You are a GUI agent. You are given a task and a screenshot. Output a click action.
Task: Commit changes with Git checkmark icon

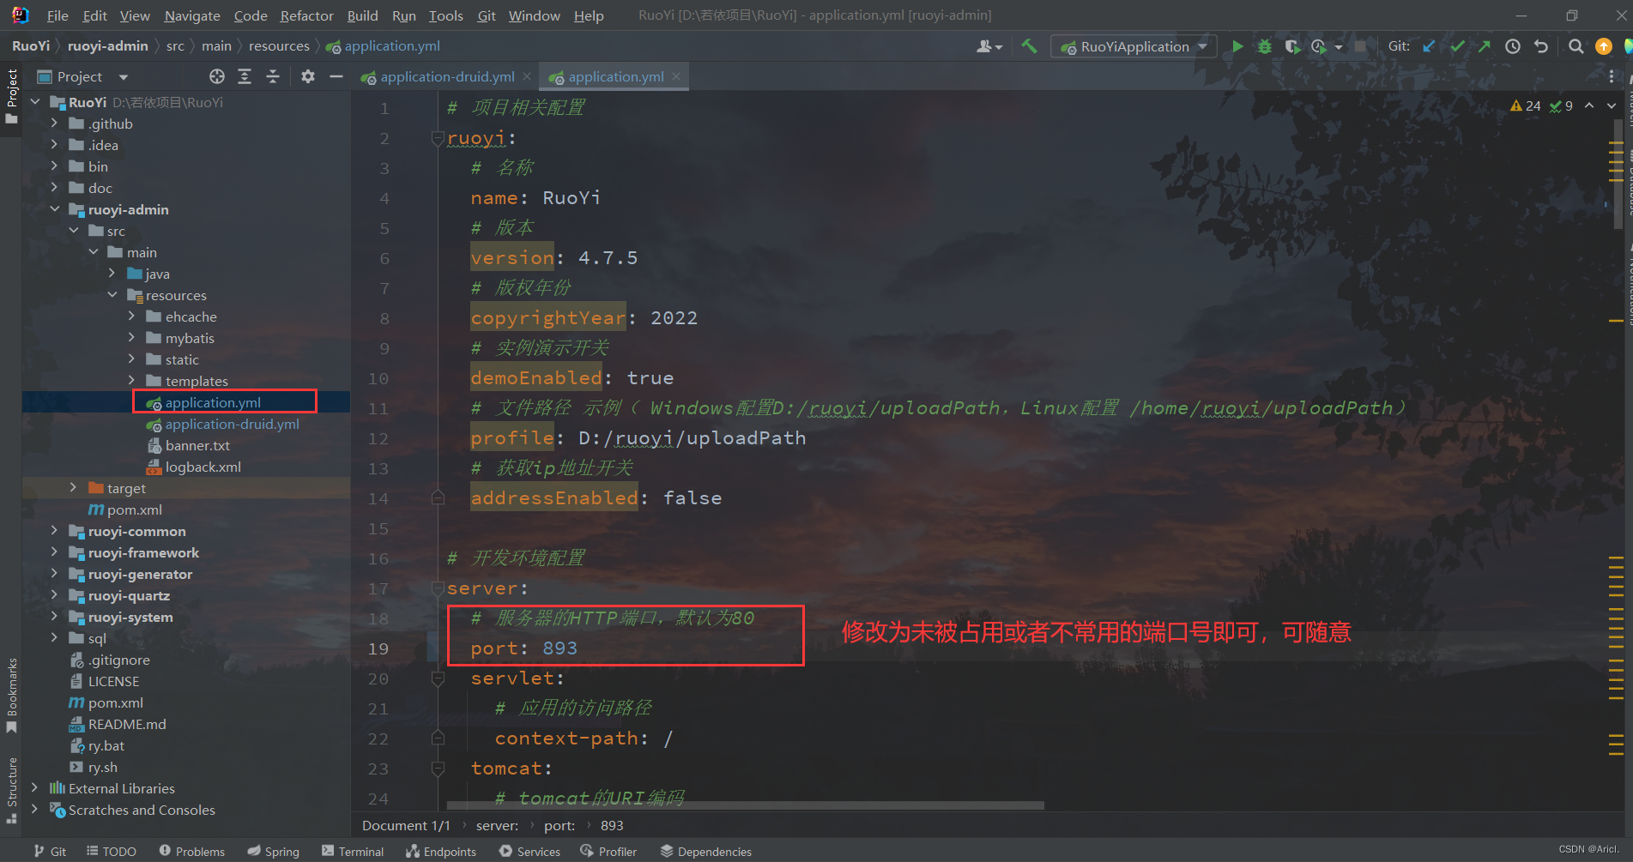click(x=1457, y=46)
